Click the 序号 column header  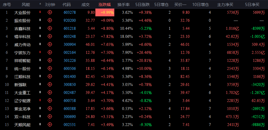click(x=7, y=5)
